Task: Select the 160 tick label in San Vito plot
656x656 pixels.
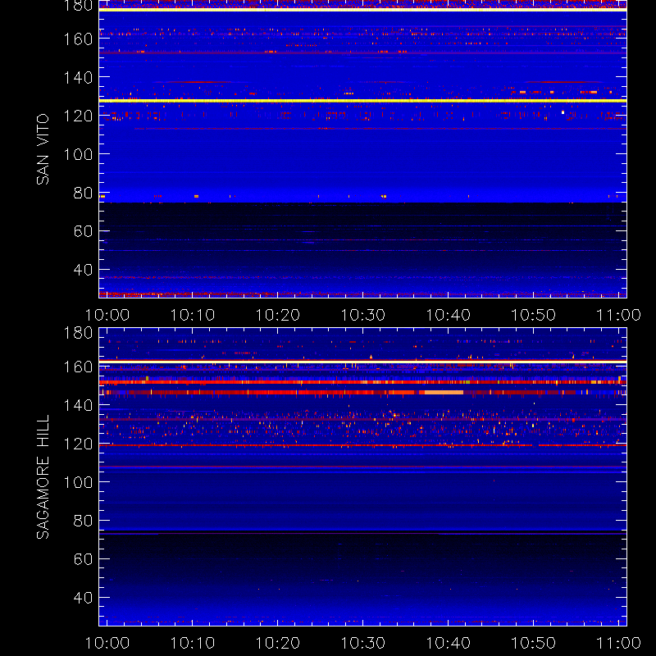Action: (x=78, y=39)
